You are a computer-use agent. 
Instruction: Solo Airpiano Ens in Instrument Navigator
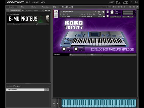(45, 90)
